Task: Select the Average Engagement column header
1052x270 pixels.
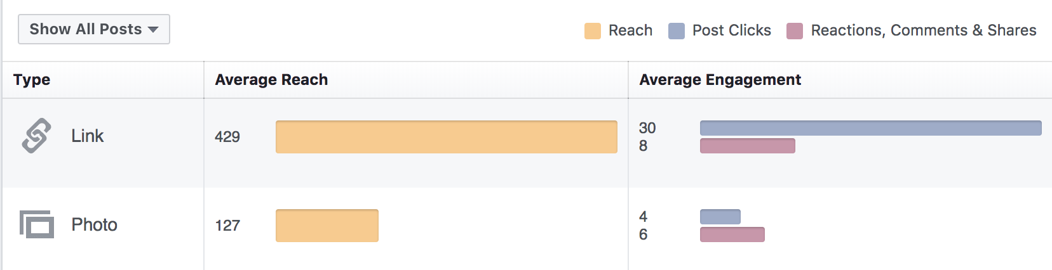Action: click(x=720, y=80)
